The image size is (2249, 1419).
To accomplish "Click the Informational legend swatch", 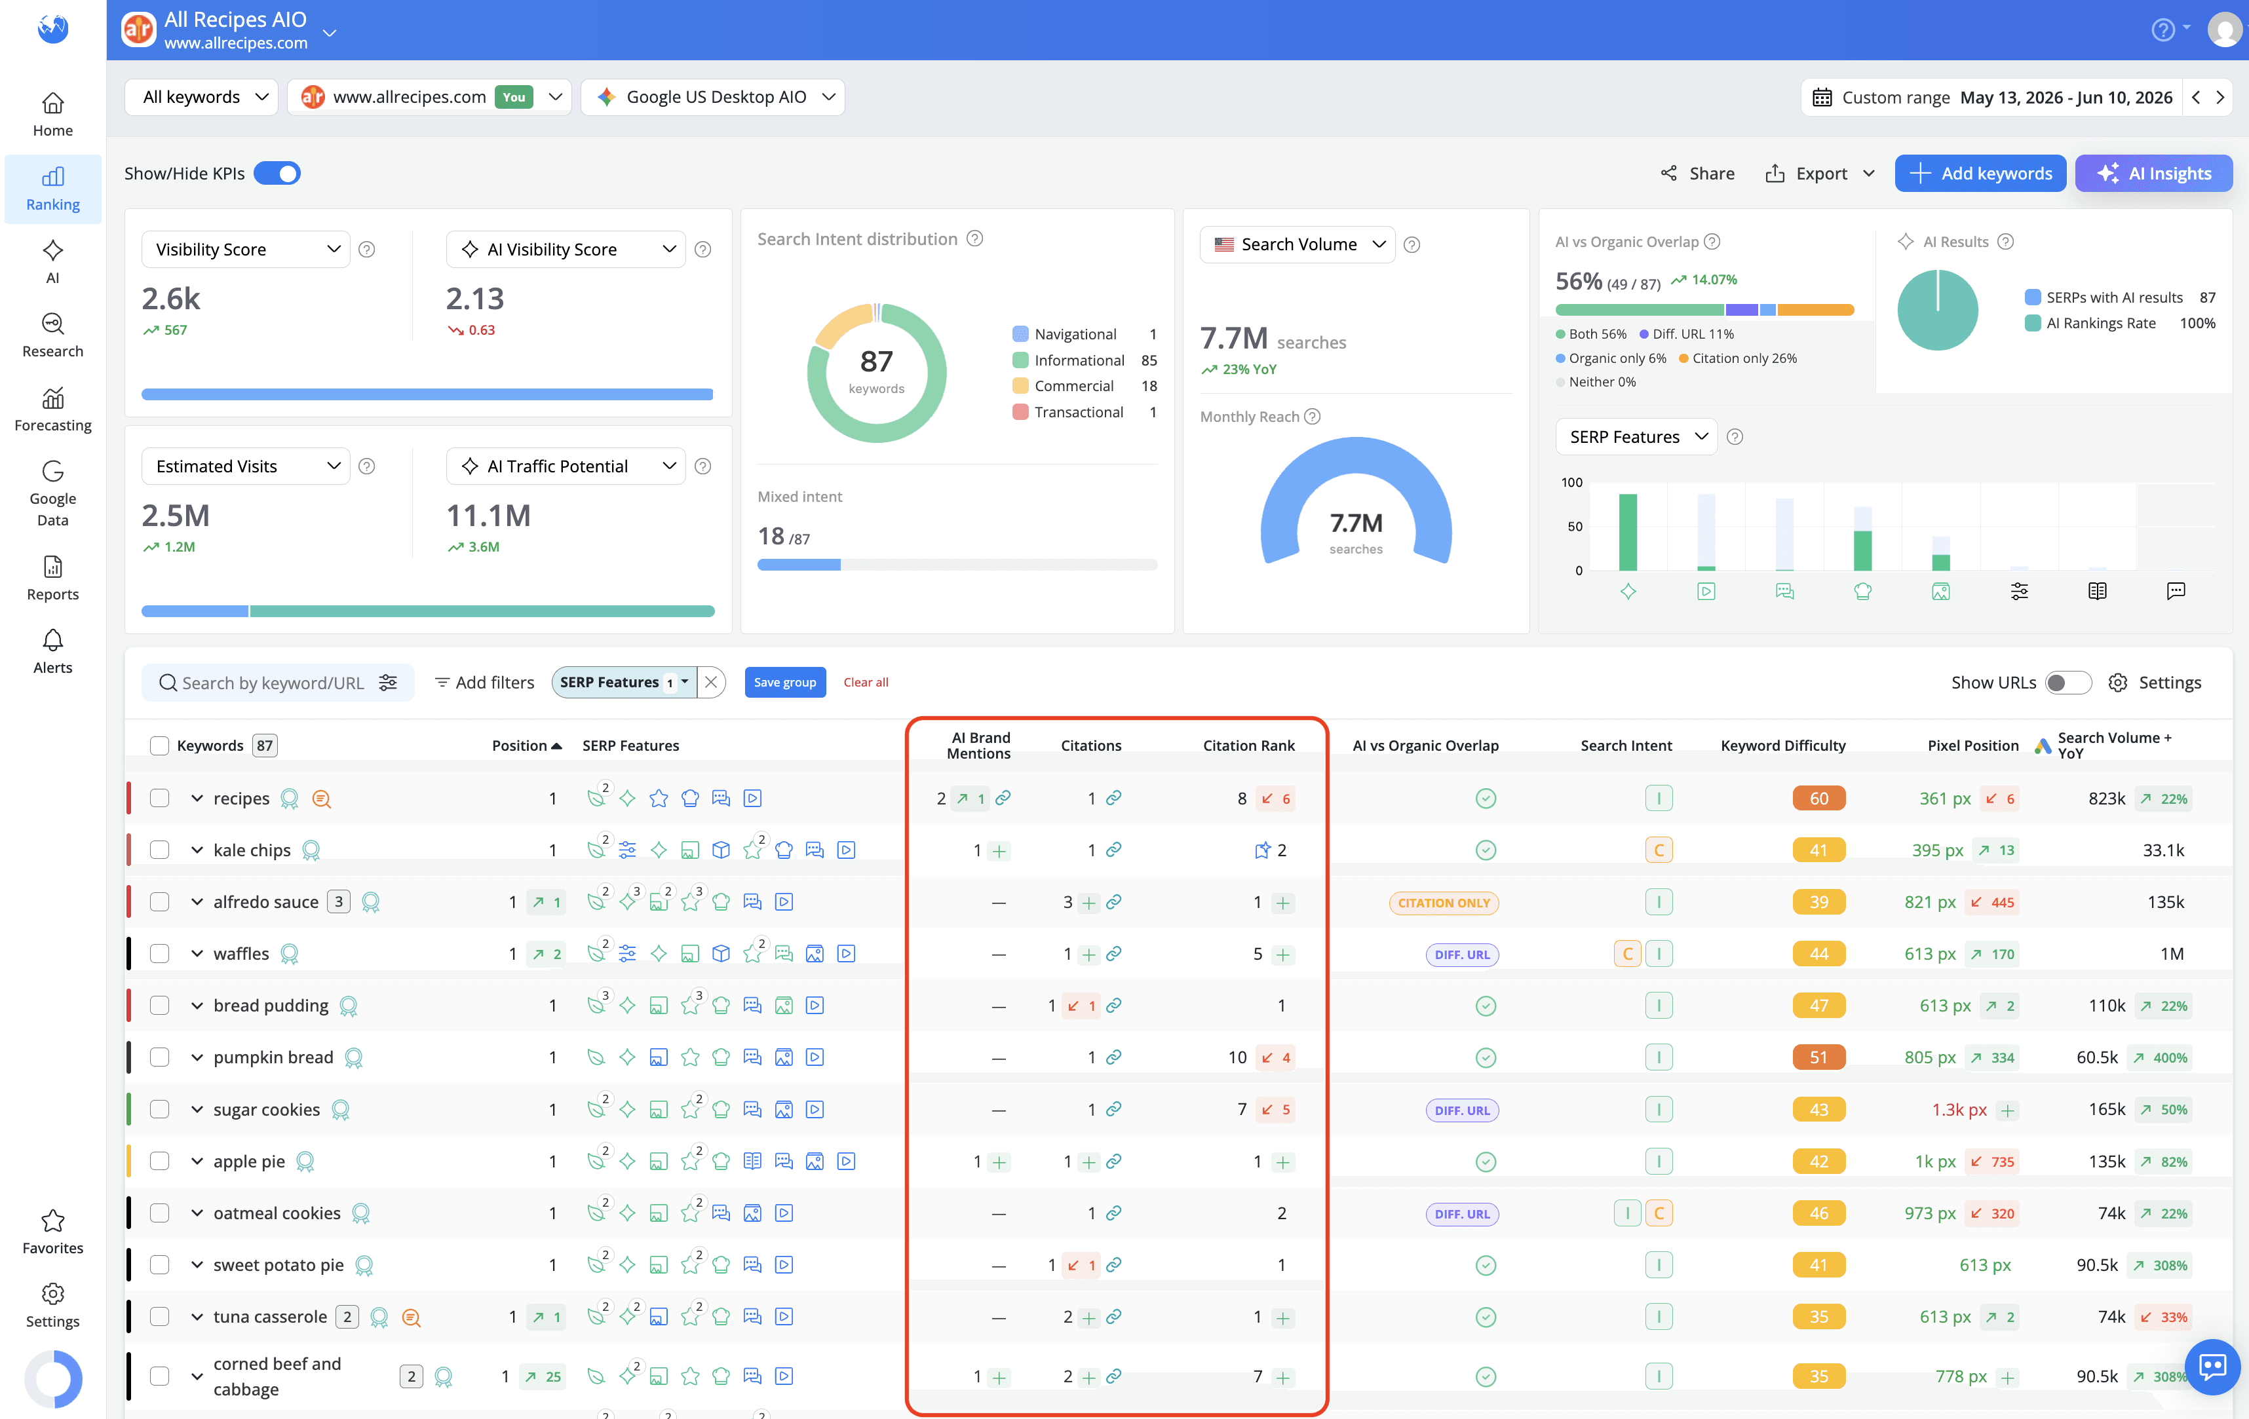I will 1020,360.
